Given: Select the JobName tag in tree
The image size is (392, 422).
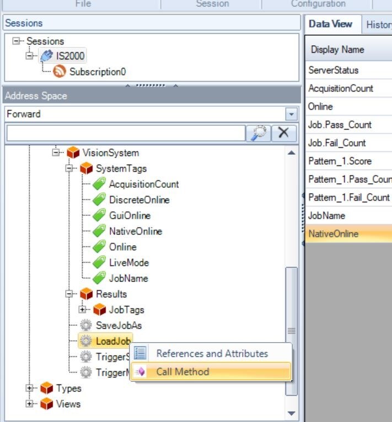Looking at the screenshot, I should 128,278.
